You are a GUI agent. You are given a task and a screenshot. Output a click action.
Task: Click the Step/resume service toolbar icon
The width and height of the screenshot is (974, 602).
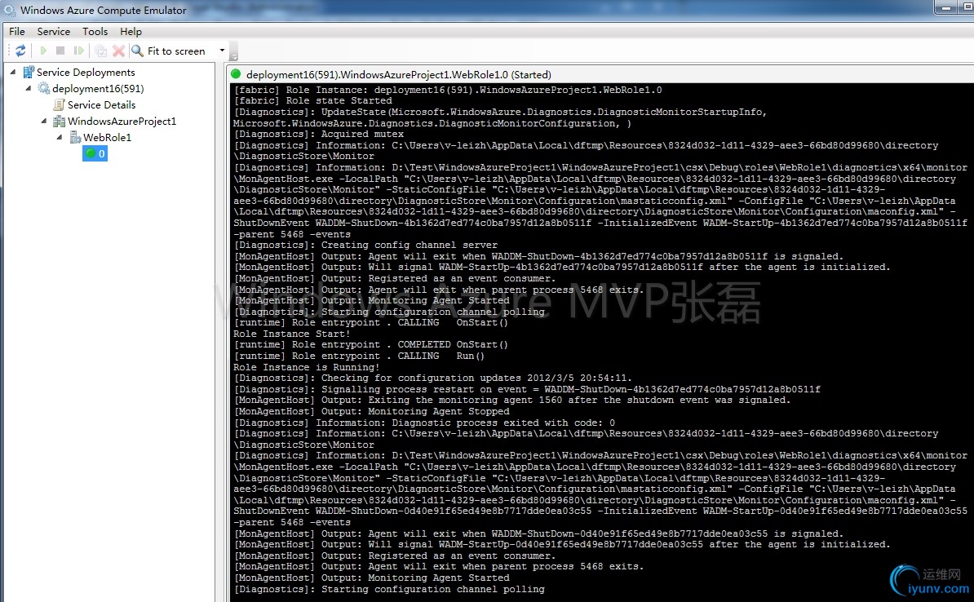(79, 51)
